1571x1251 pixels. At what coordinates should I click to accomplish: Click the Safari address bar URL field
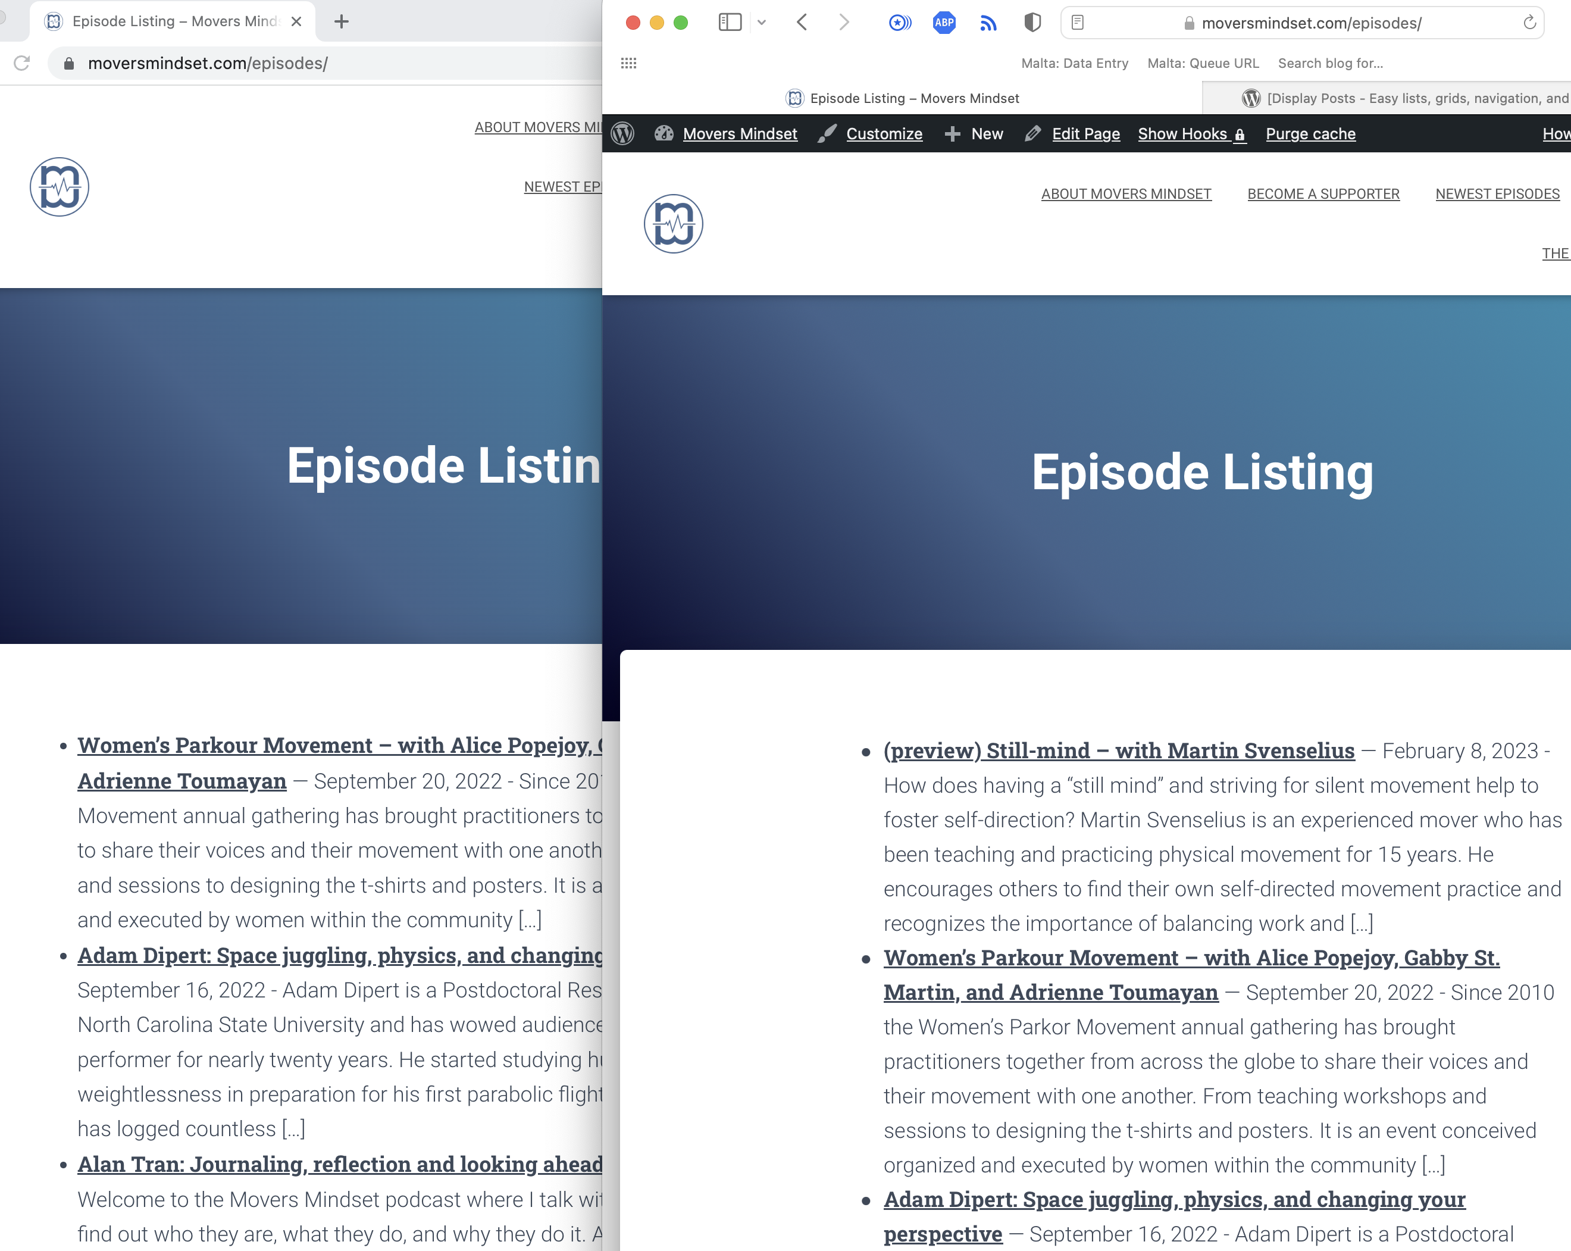tap(1310, 23)
